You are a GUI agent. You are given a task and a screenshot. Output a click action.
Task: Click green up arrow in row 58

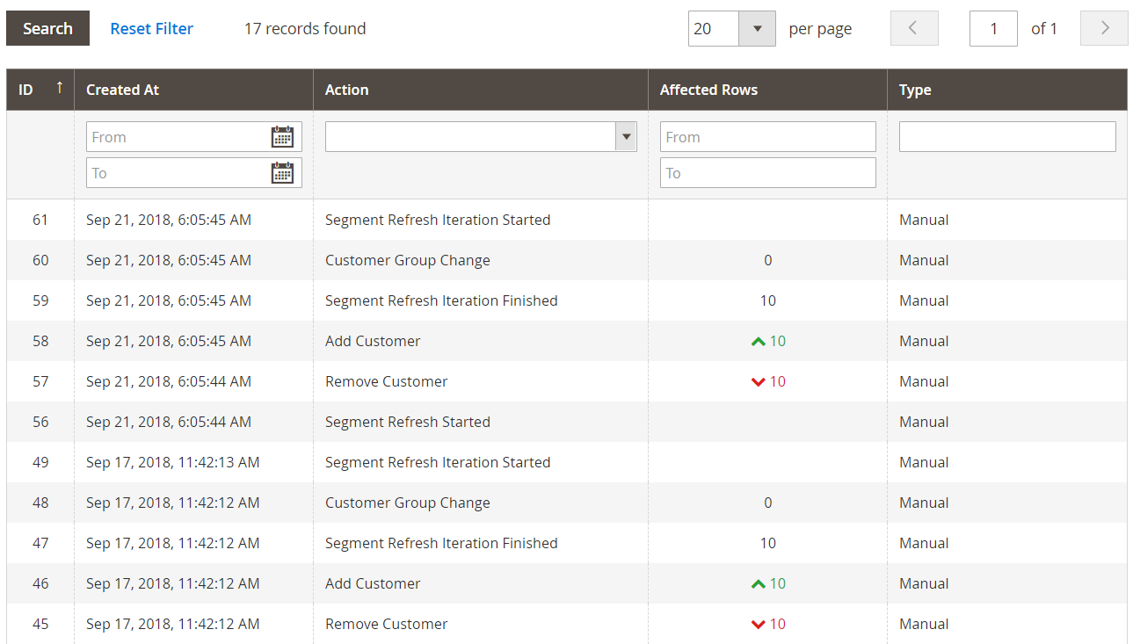coord(758,341)
